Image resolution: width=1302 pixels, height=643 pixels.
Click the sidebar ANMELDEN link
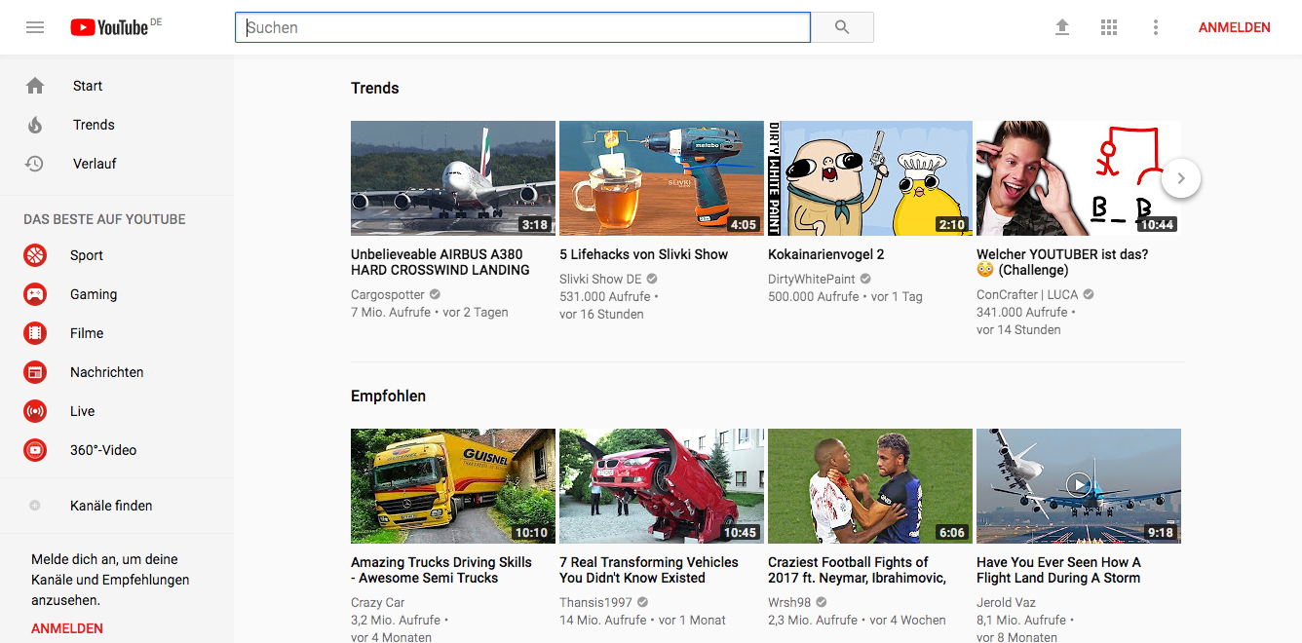point(67,628)
